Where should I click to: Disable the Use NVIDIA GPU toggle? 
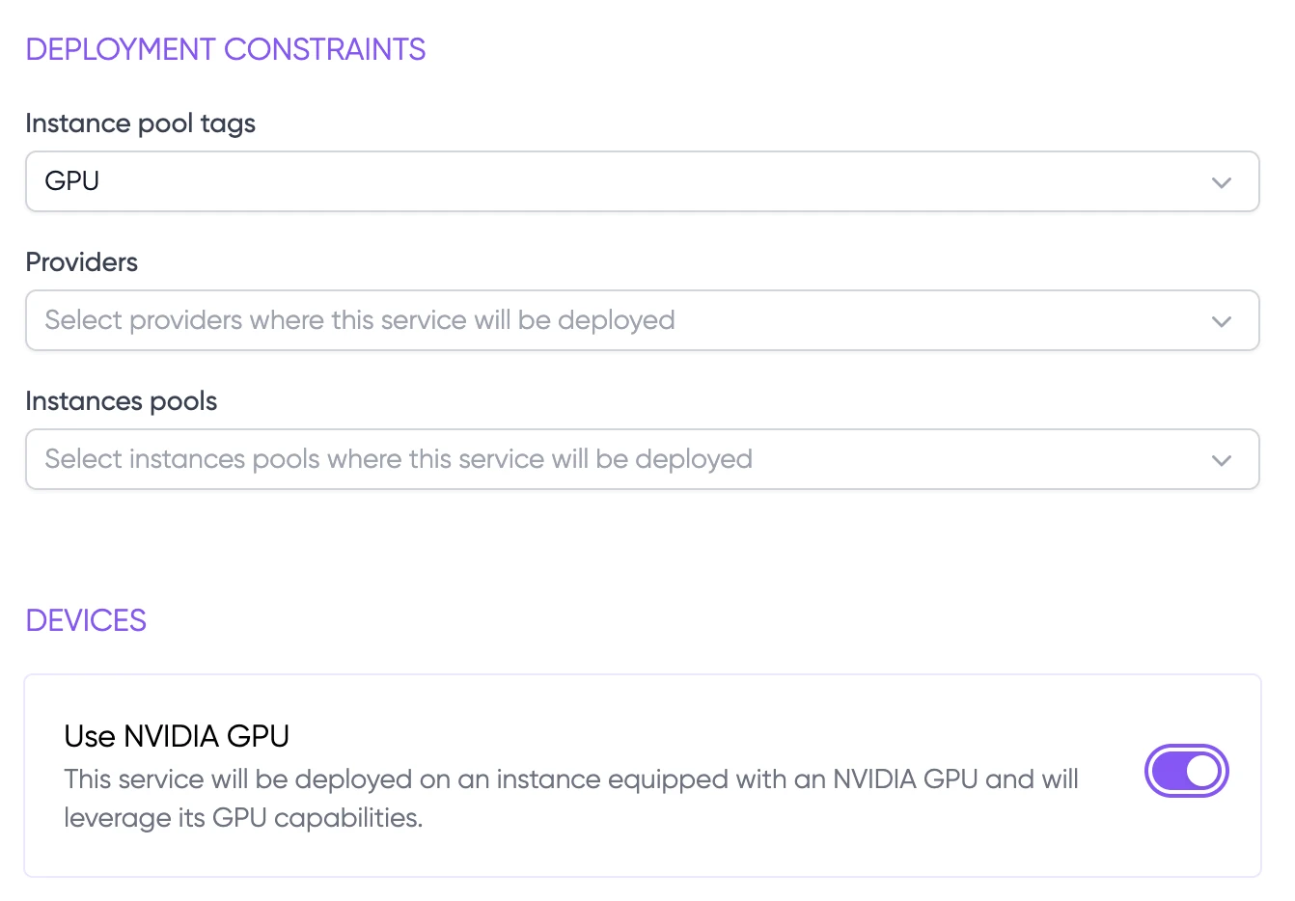1187,771
